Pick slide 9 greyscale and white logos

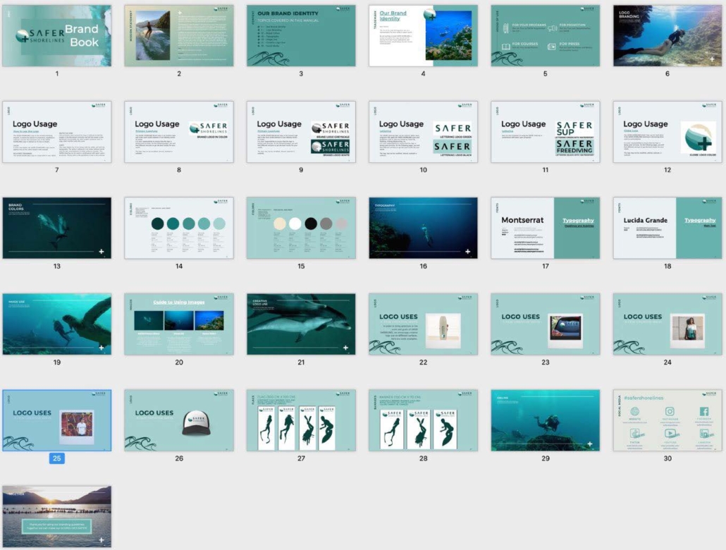[301, 132]
